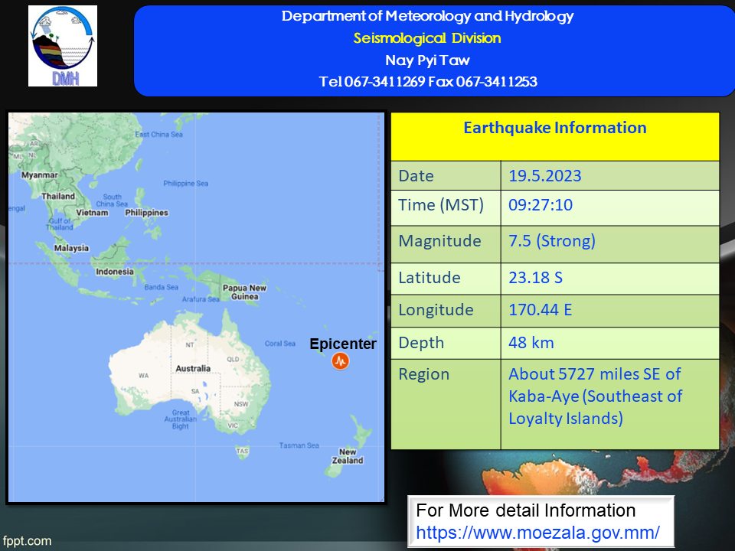Select the Earthquake Information table header
Screen dimensions: 735x551
click(x=554, y=129)
